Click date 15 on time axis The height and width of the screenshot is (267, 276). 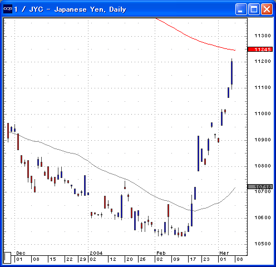tap(53, 259)
